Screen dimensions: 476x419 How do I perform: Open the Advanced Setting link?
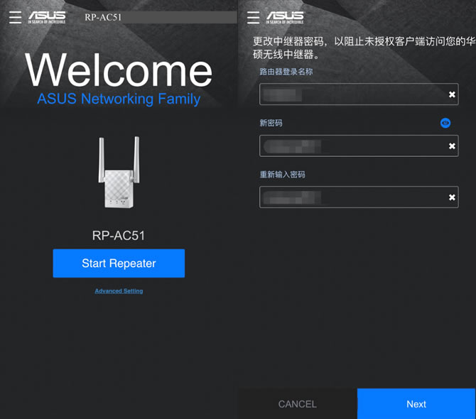pyautogui.click(x=119, y=290)
